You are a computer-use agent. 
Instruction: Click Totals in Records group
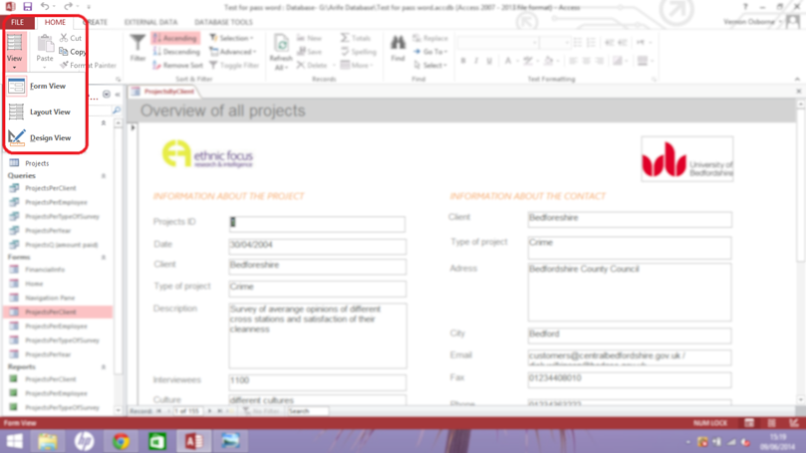[x=356, y=38]
